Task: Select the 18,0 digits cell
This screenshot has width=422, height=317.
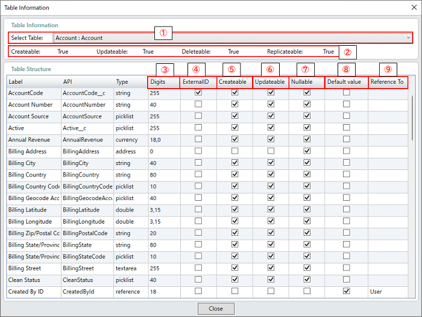Action: 164,140
